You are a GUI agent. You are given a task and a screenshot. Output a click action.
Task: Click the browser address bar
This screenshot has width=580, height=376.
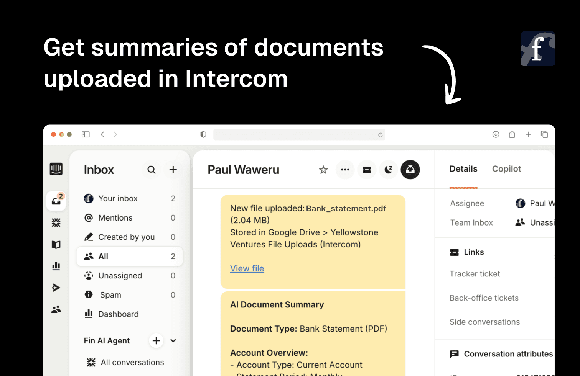pyautogui.click(x=299, y=134)
